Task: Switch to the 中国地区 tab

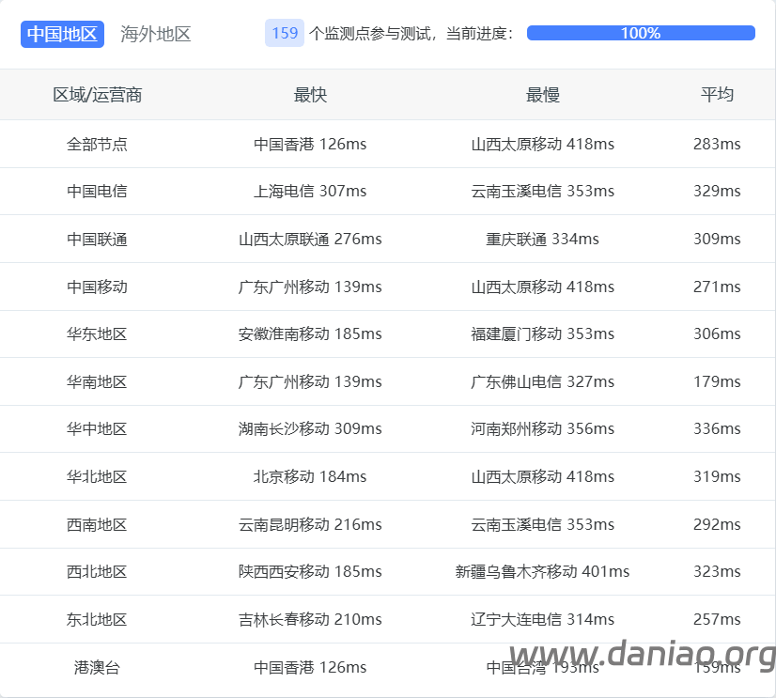Action: [62, 34]
